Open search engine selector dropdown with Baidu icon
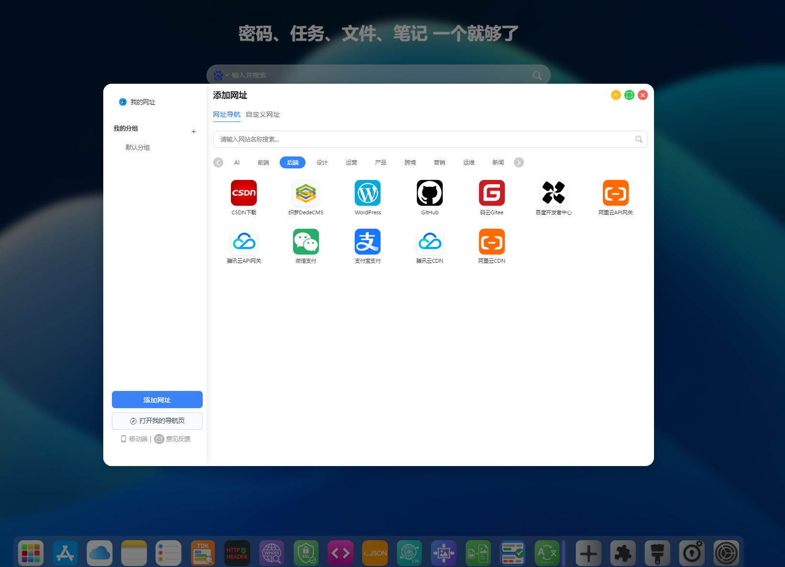Image resolution: width=785 pixels, height=567 pixels. click(x=221, y=75)
